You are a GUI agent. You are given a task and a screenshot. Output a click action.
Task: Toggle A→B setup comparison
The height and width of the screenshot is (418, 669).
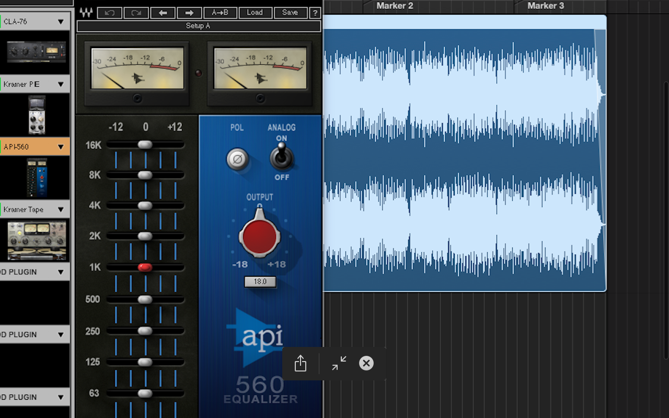click(x=220, y=13)
